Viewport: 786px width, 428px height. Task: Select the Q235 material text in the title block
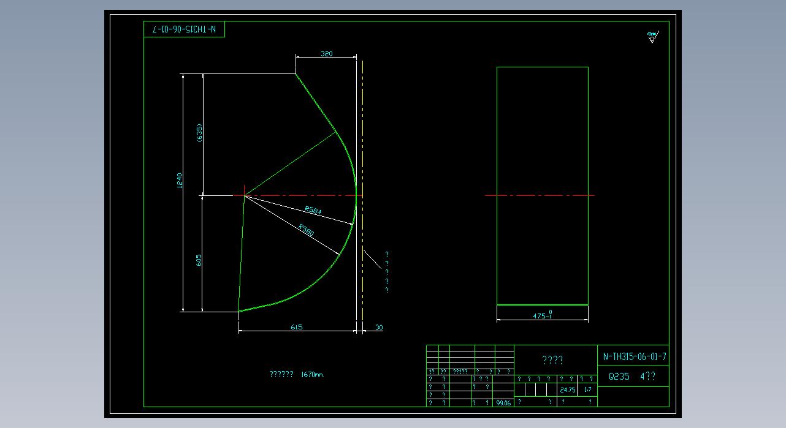coord(619,377)
